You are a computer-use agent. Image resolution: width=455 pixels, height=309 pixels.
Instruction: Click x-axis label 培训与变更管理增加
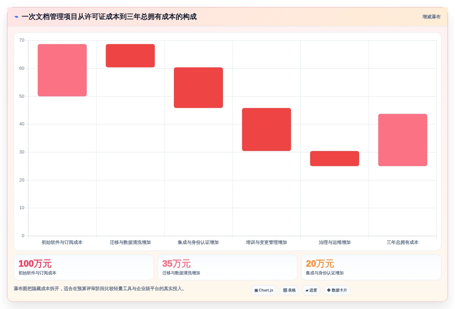(x=266, y=242)
